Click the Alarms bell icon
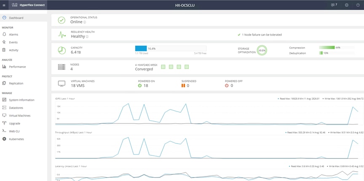The height and width of the screenshot is (181, 364). pos(4,35)
